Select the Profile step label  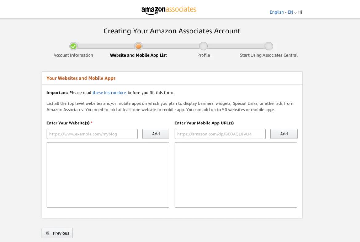click(203, 55)
